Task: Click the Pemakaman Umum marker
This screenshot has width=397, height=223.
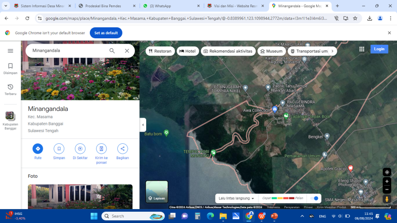Action: 324,155
